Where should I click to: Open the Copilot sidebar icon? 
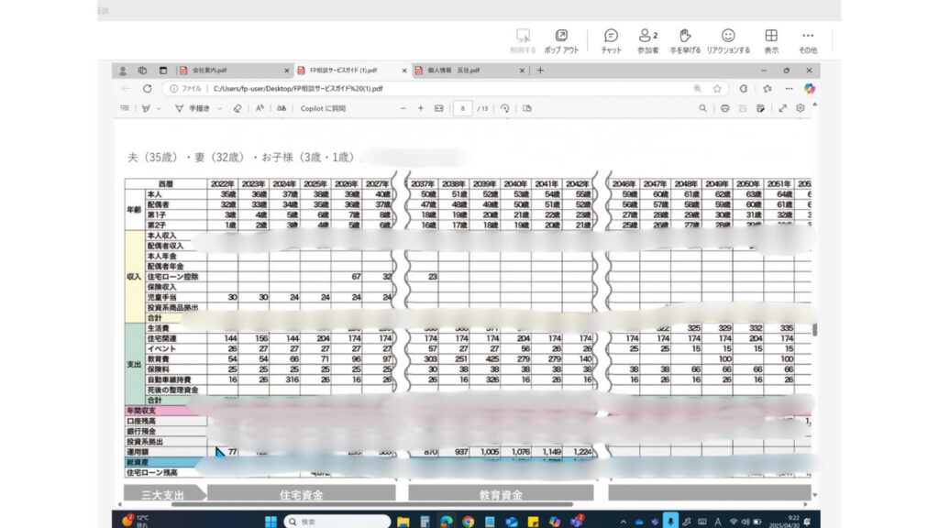click(x=810, y=89)
